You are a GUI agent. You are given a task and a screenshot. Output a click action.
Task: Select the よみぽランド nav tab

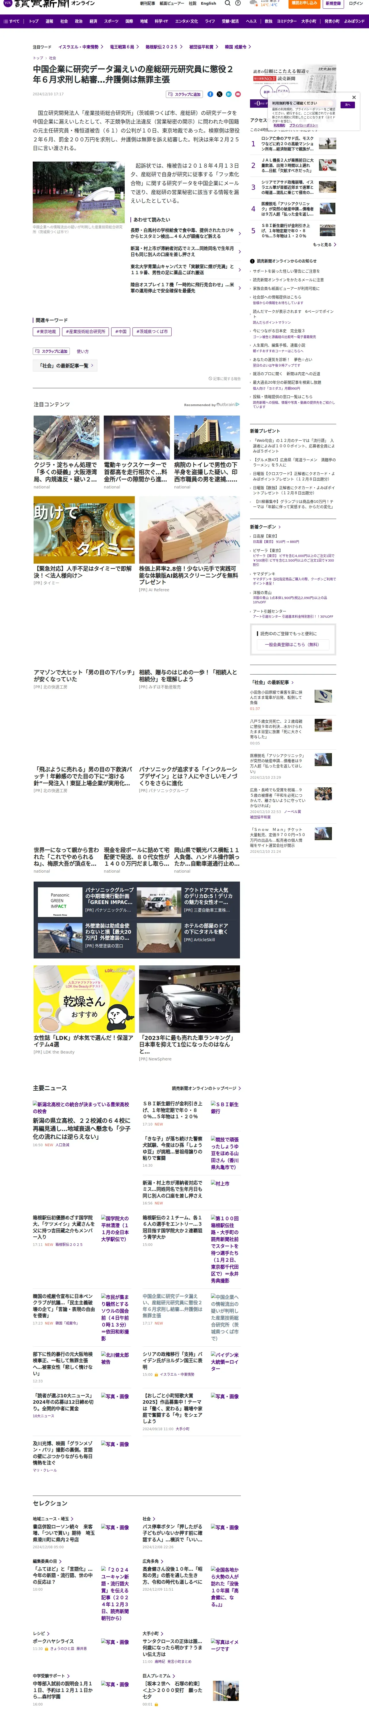[x=354, y=22]
